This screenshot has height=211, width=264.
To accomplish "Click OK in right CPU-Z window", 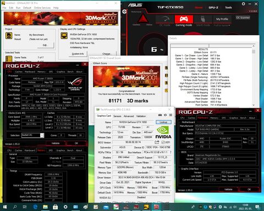I will [249, 190].
